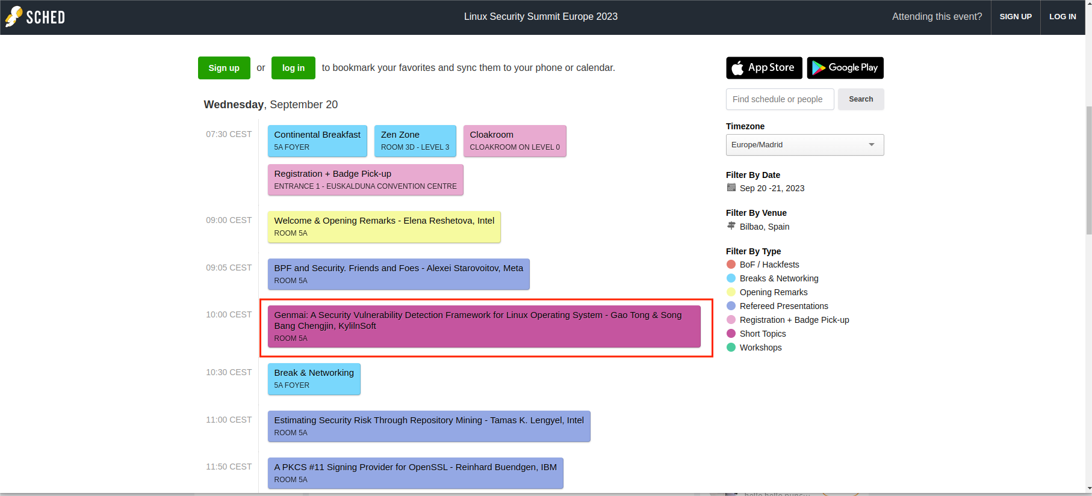Click the Search button
Image resolution: width=1092 pixels, height=496 pixels.
(x=861, y=99)
